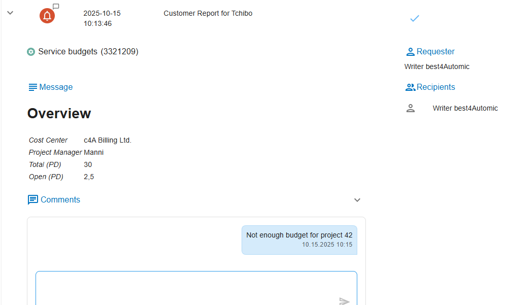Screen dimensions: 507x305
Task: Click the Recipients group icon
Action: (410, 87)
